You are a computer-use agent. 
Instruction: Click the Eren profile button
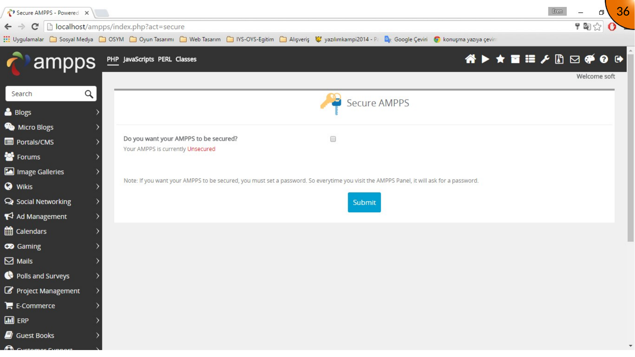[x=557, y=11]
